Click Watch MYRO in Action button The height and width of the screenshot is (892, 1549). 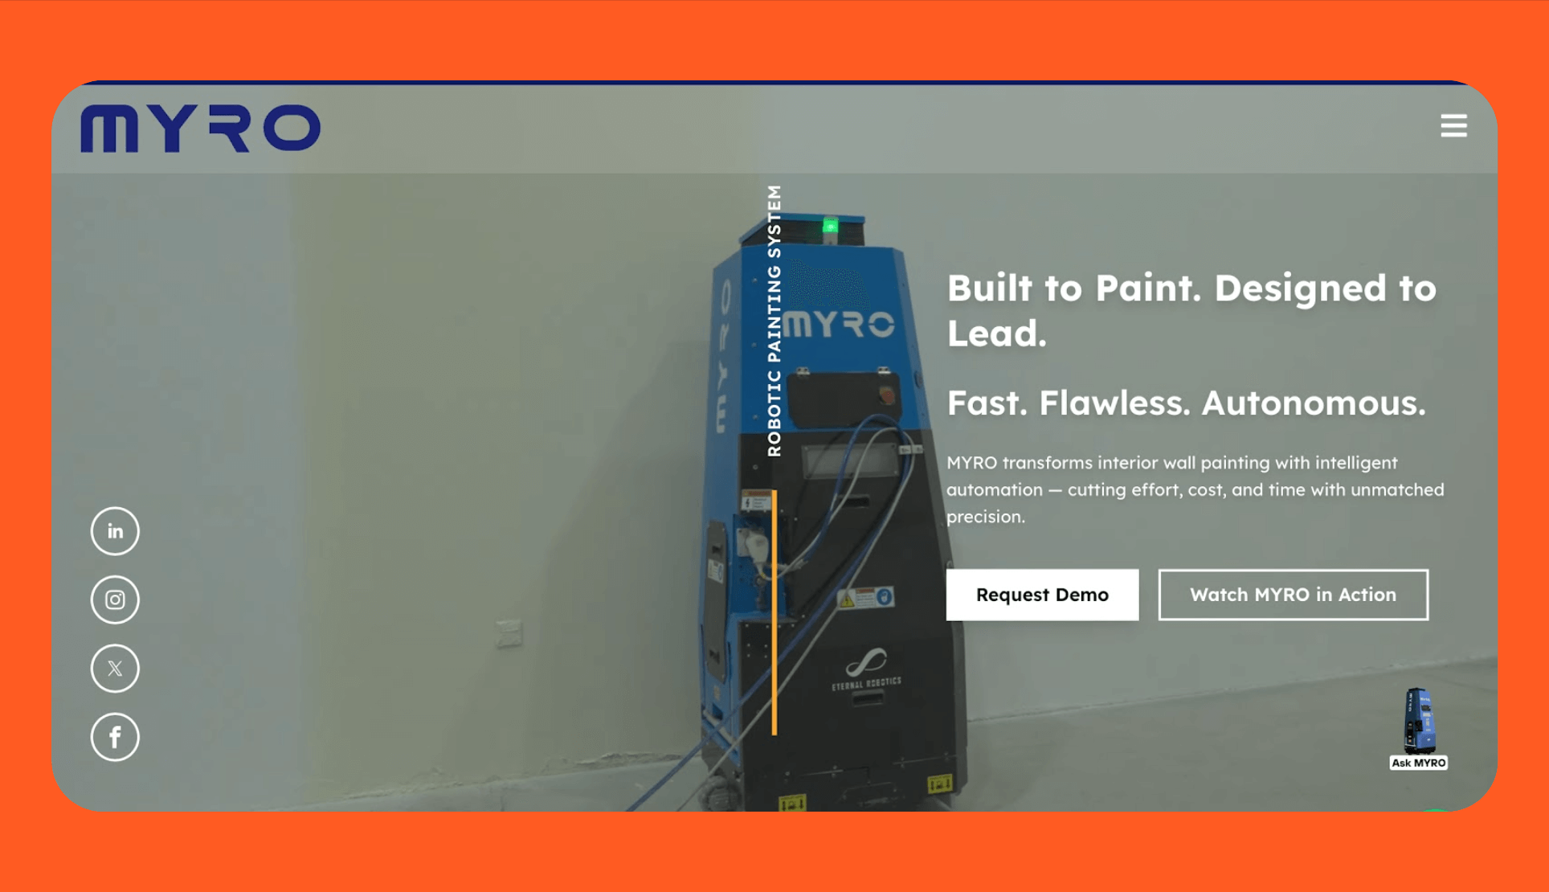click(1293, 595)
